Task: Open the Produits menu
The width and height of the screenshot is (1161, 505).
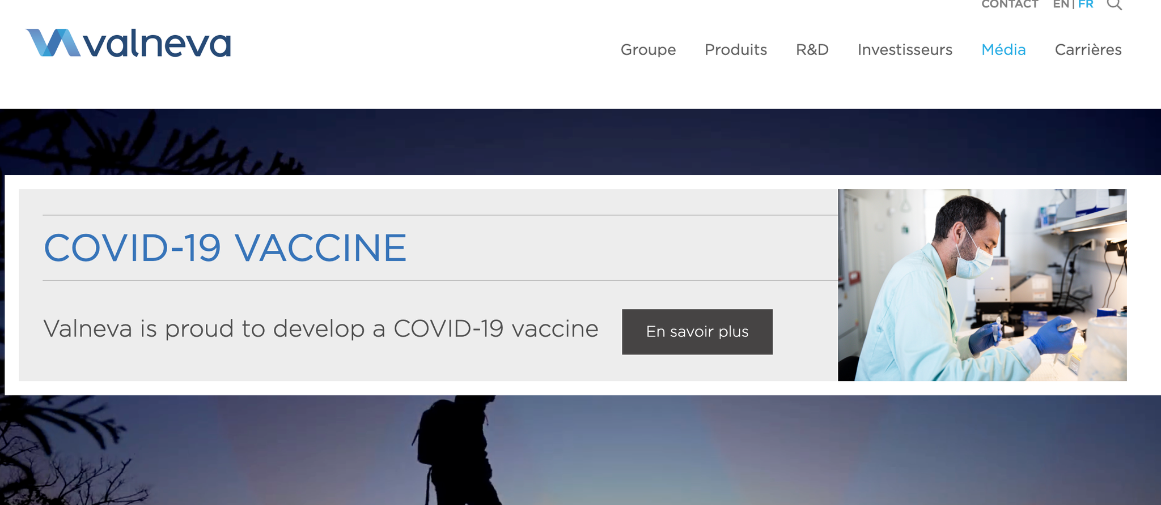Action: click(x=736, y=50)
